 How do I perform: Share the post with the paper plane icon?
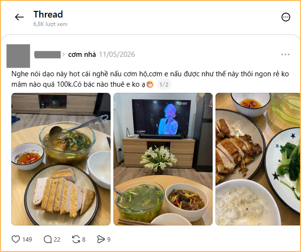101,239
